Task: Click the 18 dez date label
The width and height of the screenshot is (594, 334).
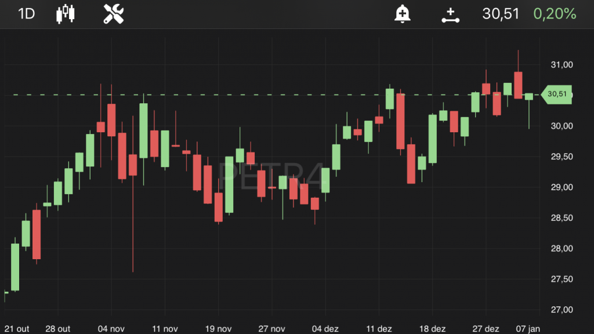Action: coord(432,329)
